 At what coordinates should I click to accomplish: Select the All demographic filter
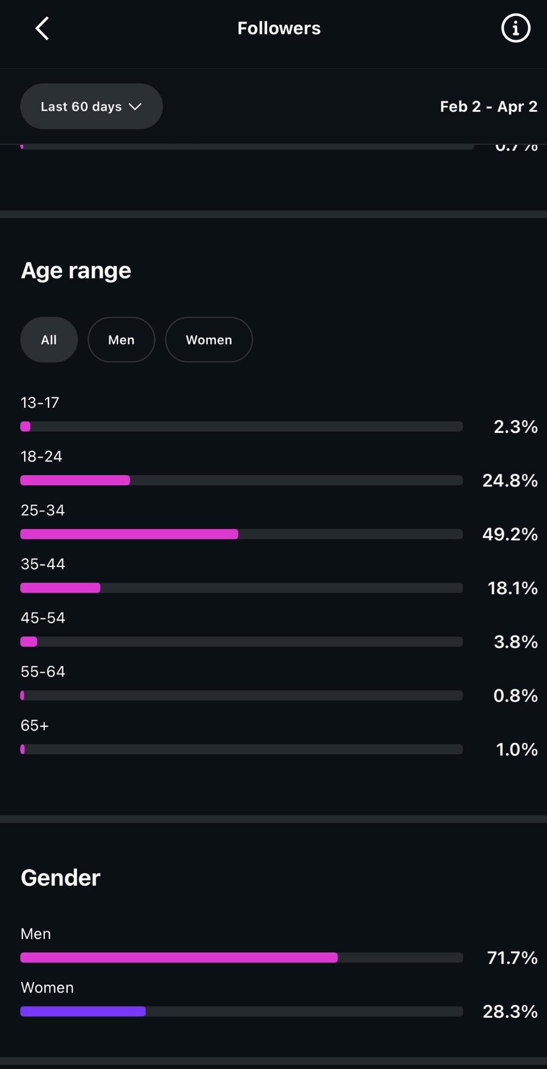pos(49,339)
